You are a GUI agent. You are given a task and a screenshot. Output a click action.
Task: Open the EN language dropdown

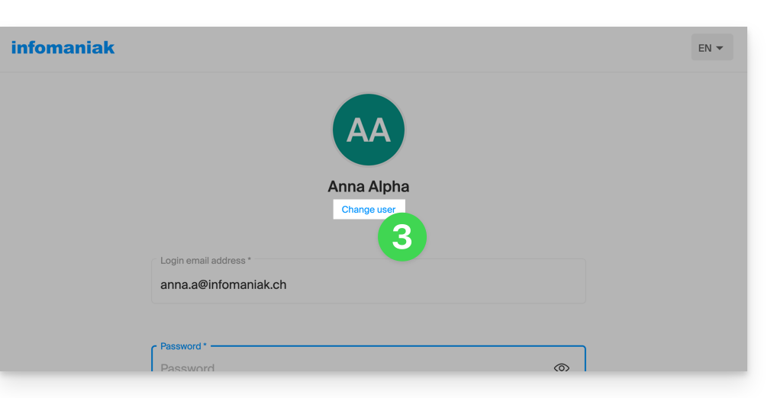(712, 47)
